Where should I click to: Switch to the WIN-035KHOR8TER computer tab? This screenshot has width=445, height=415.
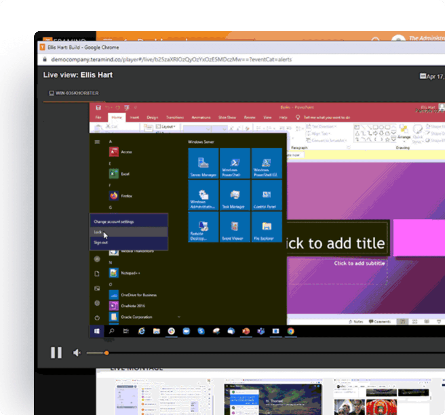pos(74,93)
